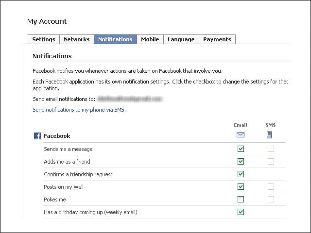Click the Facebook logo icon
The height and width of the screenshot is (233, 311).
tap(37, 136)
